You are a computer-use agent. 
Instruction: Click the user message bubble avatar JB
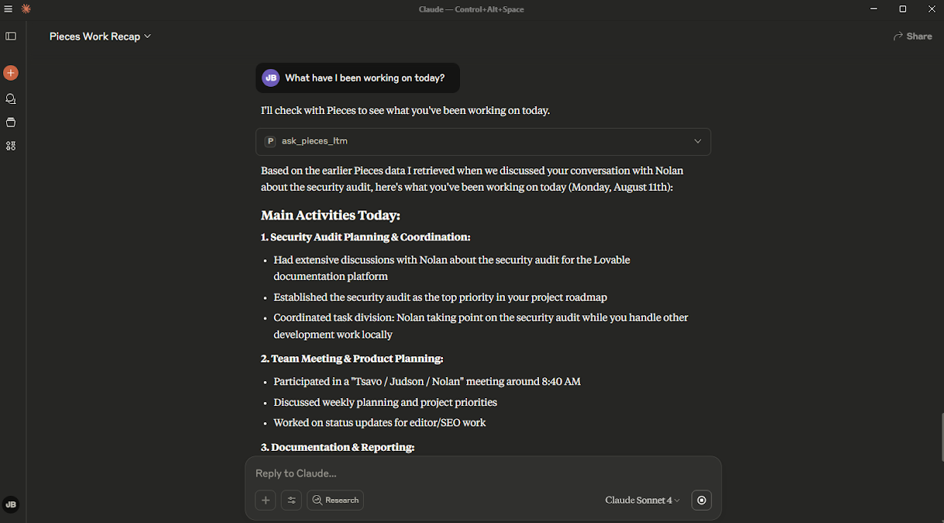pos(271,78)
